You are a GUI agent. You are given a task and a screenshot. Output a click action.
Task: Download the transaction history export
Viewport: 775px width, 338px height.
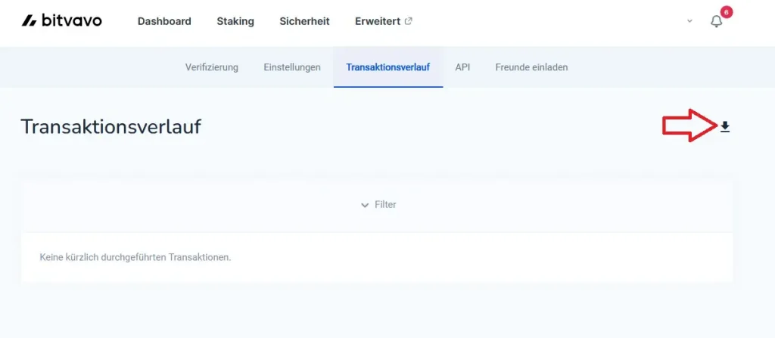[725, 127]
